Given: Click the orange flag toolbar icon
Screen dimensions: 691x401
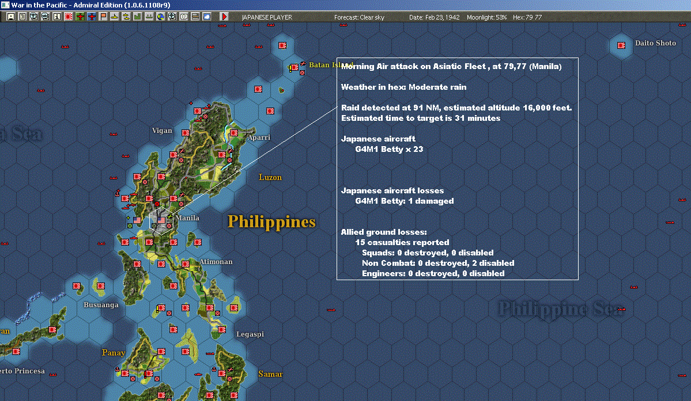Looking at the screenshot, I should [103, 17].
